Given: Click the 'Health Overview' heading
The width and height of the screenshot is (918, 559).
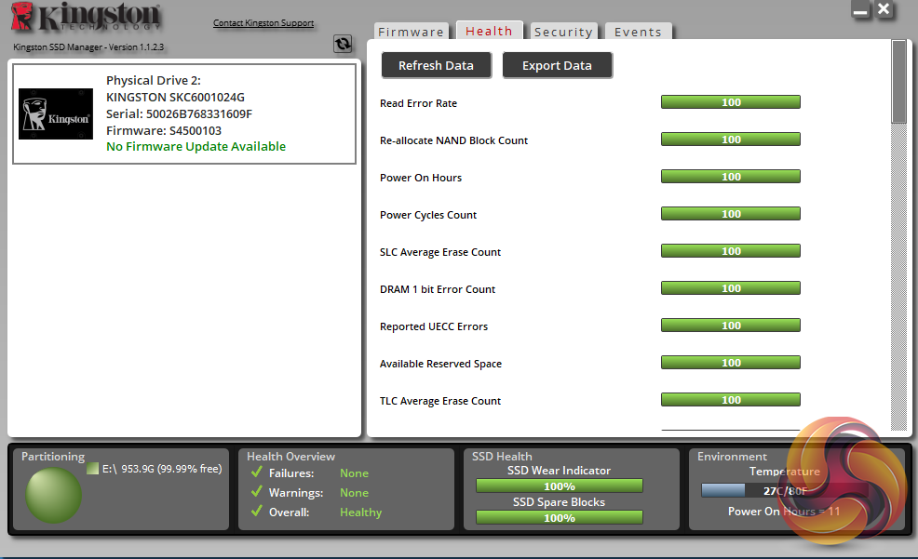Looking at the screenshot, I should click(291, 456).
